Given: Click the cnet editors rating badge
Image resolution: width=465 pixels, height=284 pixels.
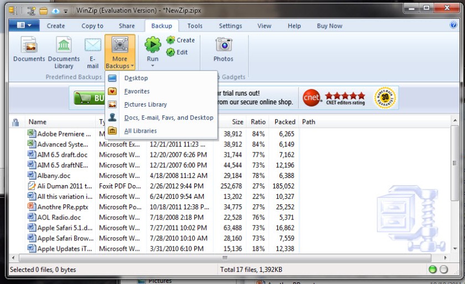Looking at the screenshot, I should tap(334, 98).
